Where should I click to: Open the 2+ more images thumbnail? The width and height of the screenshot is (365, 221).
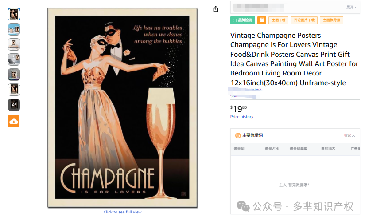[14, 105]
